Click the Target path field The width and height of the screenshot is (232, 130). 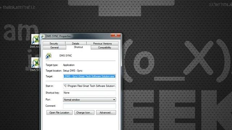90,77
